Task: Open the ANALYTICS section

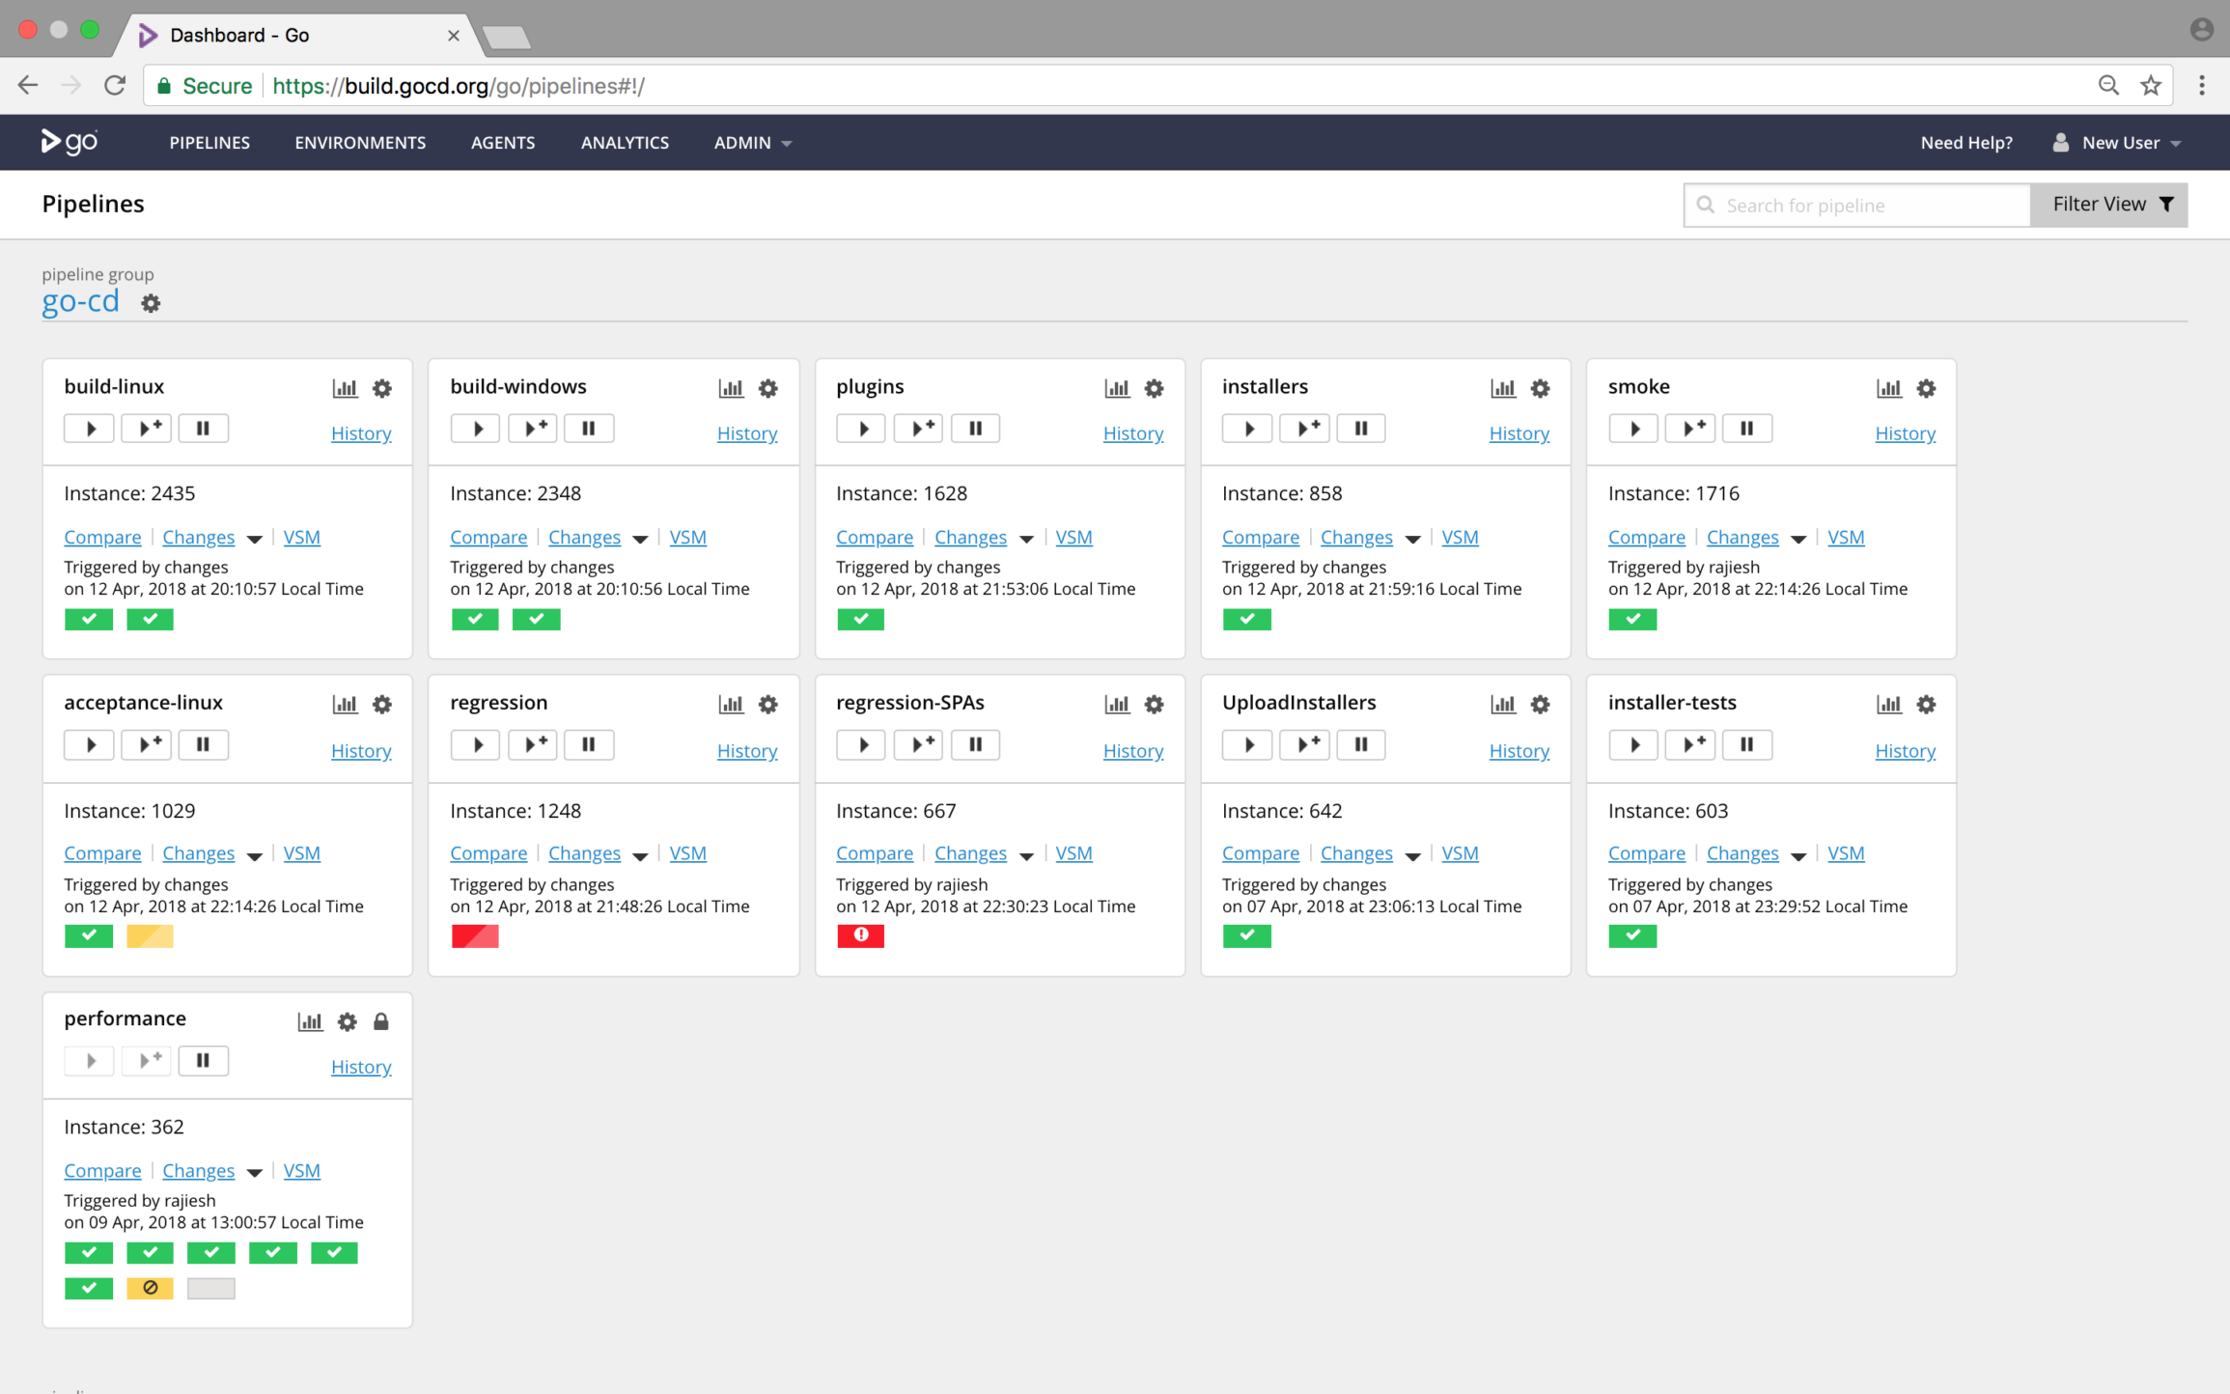Action: click(625, 142)
